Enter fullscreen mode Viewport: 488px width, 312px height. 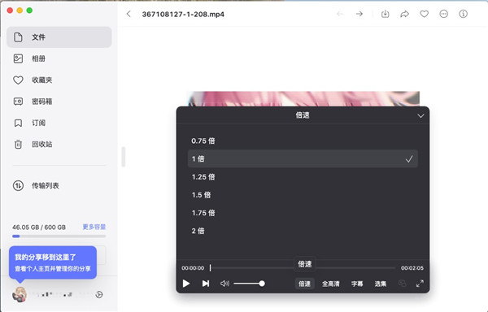[420, 284]
